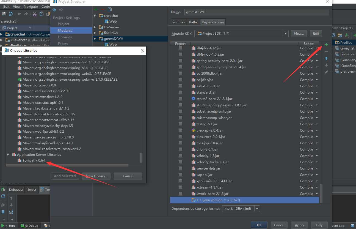
Task: Go up the stack in debug panel
Action: pos(11,198)
